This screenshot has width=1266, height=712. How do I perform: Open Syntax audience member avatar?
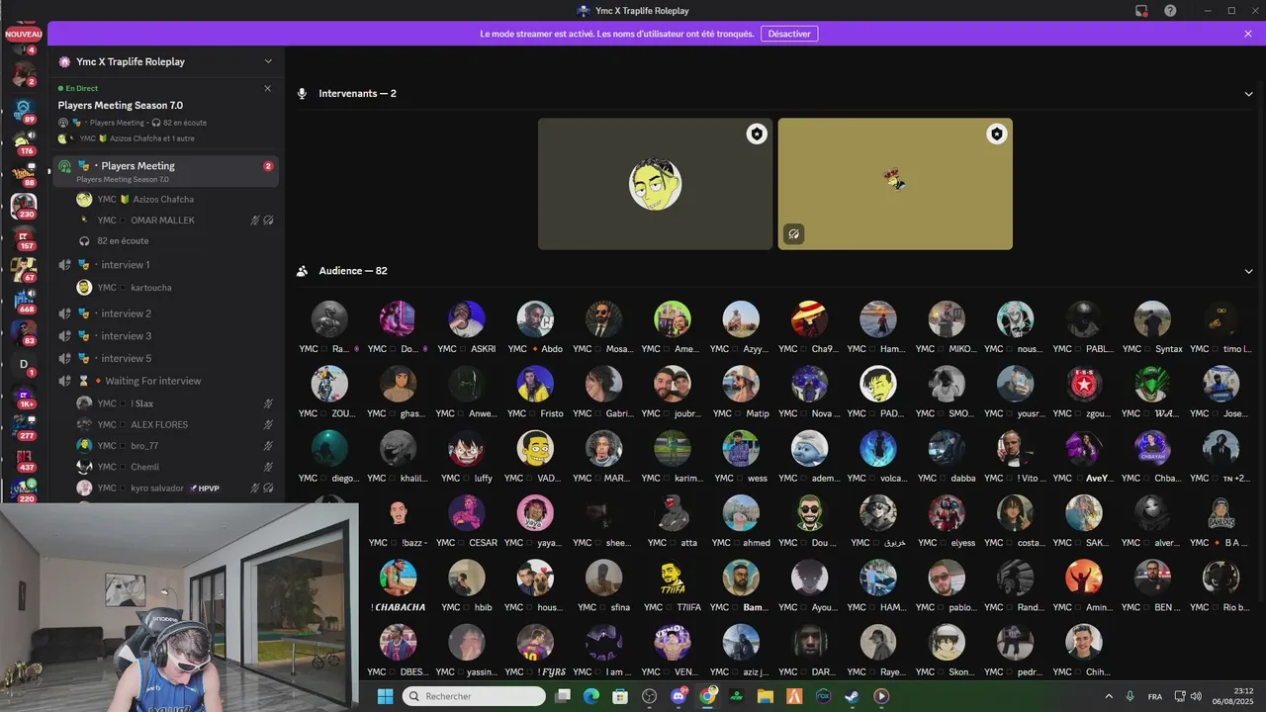(x=1152, y=319)
